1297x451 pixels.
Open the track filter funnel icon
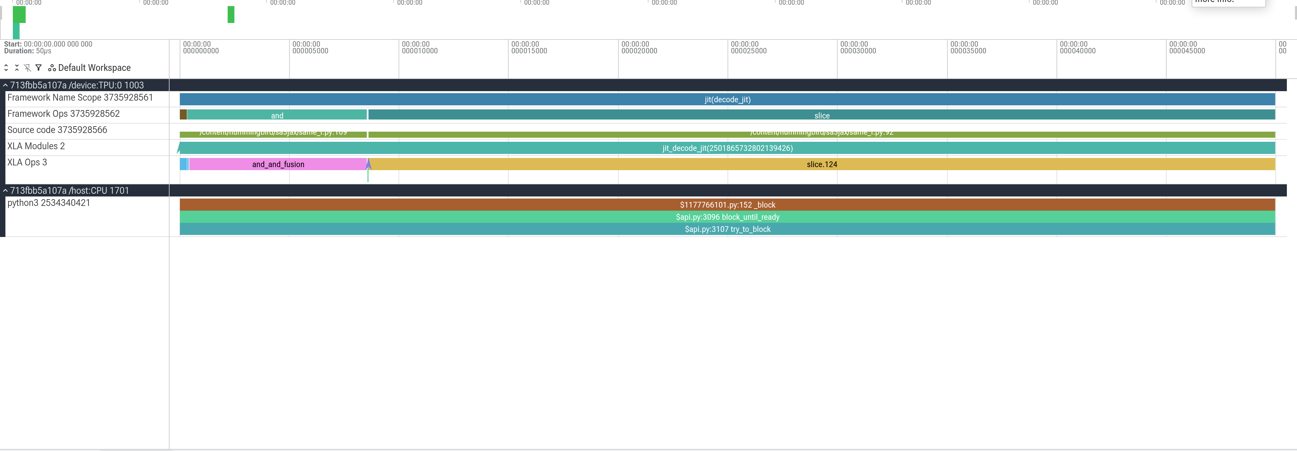pos(38,68)
